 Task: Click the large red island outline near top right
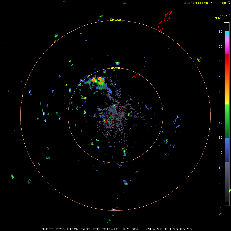(168, 16)
